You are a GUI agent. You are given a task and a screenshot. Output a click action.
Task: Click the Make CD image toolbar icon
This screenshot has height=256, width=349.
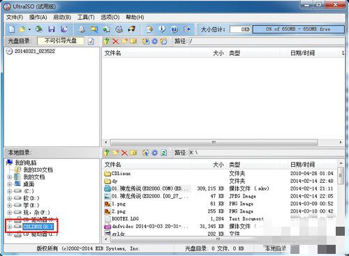pos(82,29)
